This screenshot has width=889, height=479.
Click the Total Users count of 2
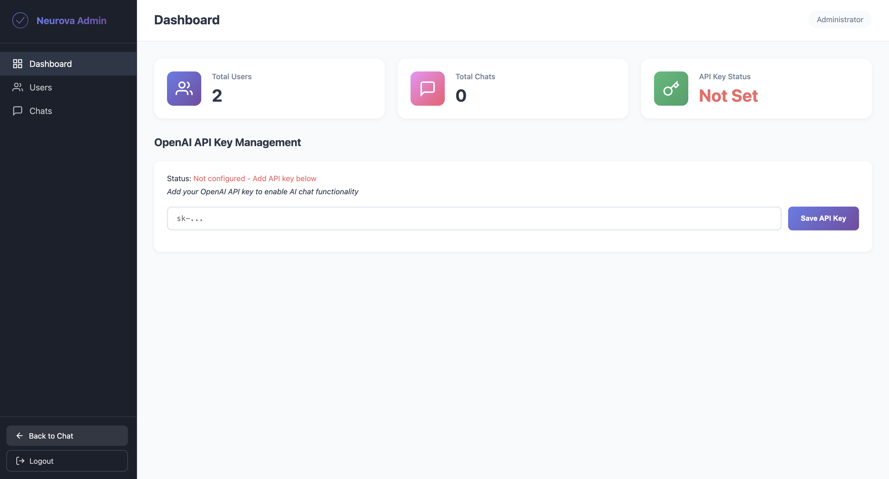[217, 96]
